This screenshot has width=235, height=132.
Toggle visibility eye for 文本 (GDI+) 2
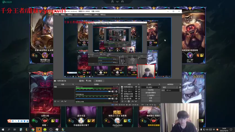coord(136,89)
